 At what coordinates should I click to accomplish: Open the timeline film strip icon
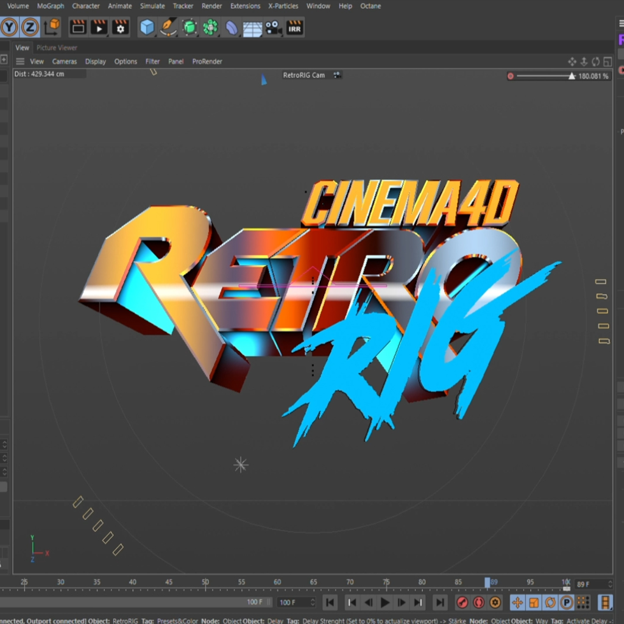click(x=605, y=603)
